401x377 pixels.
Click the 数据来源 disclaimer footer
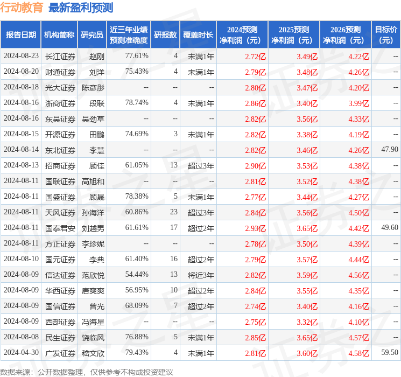point(87,372)
